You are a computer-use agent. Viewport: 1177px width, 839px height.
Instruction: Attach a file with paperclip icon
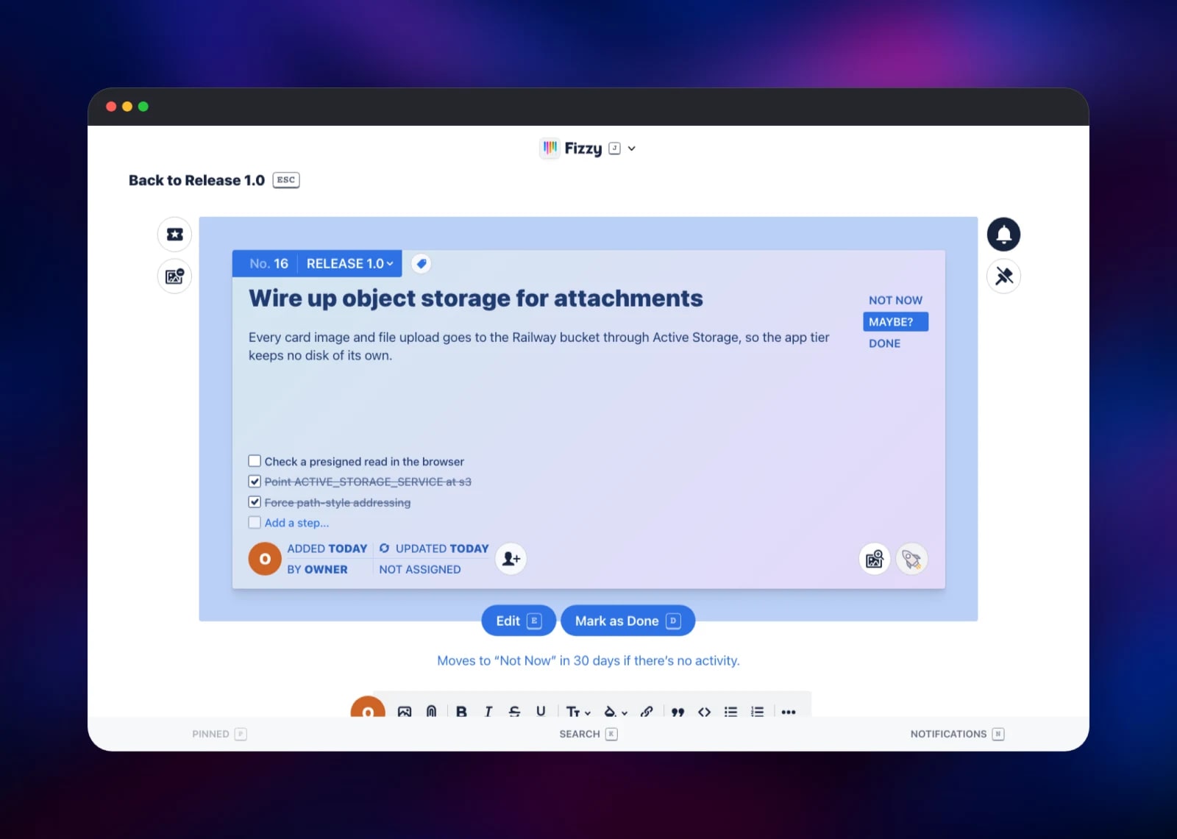coord(432,712)
